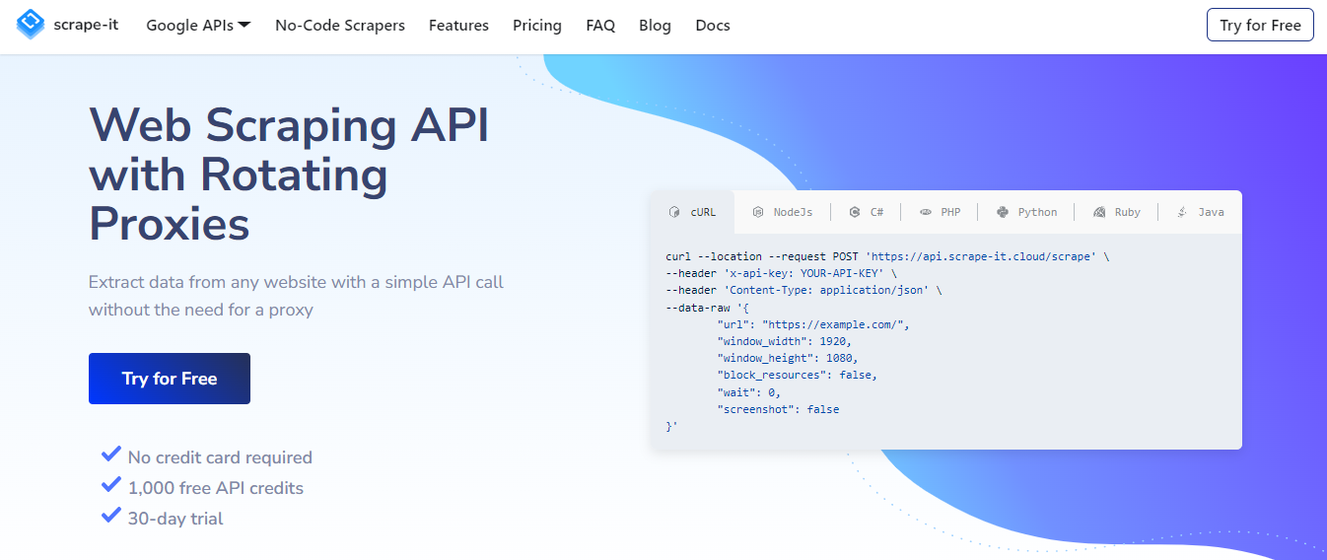The image size is (1327, 560).
Task: Click the NodeJs hexagon icon
Action: (x=758, y=212)
